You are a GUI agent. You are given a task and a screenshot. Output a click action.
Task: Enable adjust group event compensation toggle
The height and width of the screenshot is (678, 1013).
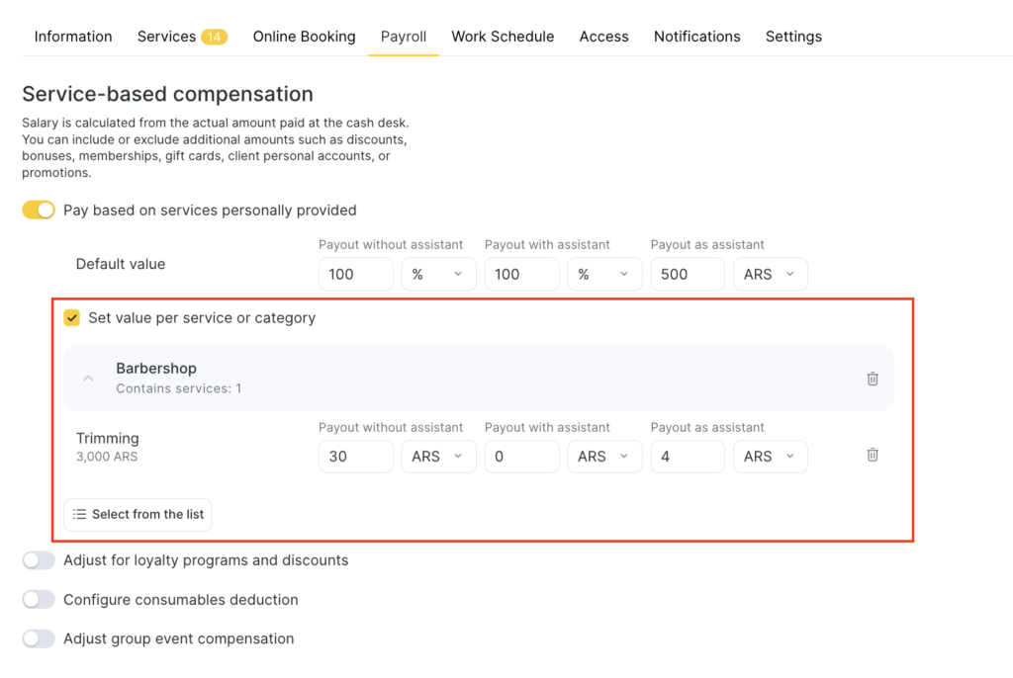pyautogui.click(x=39, y=639)
